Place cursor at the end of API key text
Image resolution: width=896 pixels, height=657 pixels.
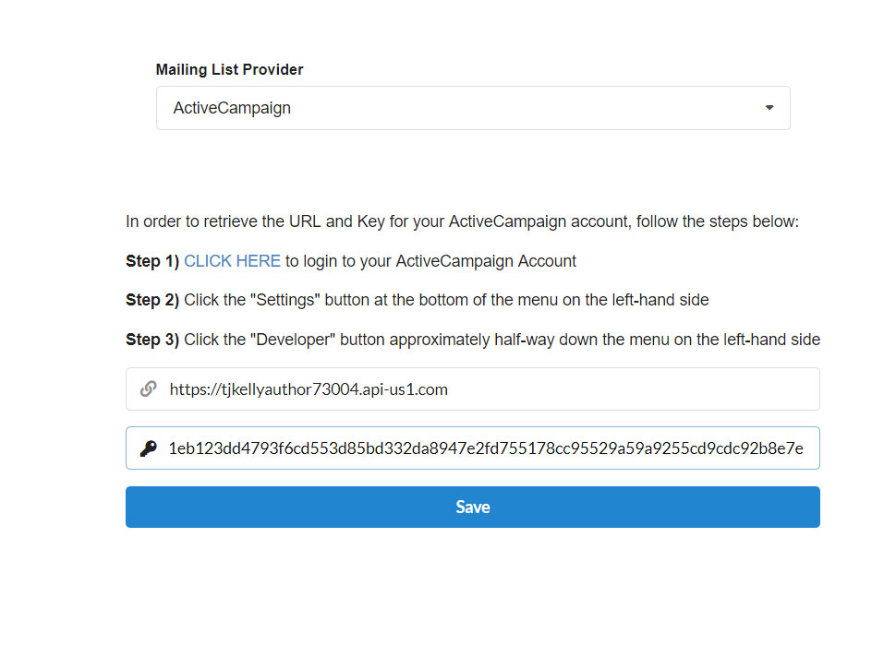(806, 448)
